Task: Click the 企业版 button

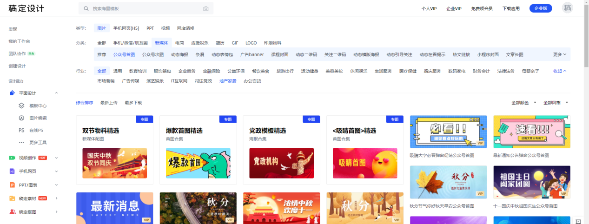Action: pyautogui.click(x=541, y=8)
